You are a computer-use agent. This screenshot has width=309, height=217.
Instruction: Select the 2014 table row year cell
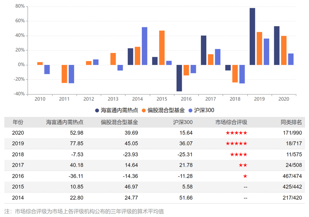coord(18,198)
